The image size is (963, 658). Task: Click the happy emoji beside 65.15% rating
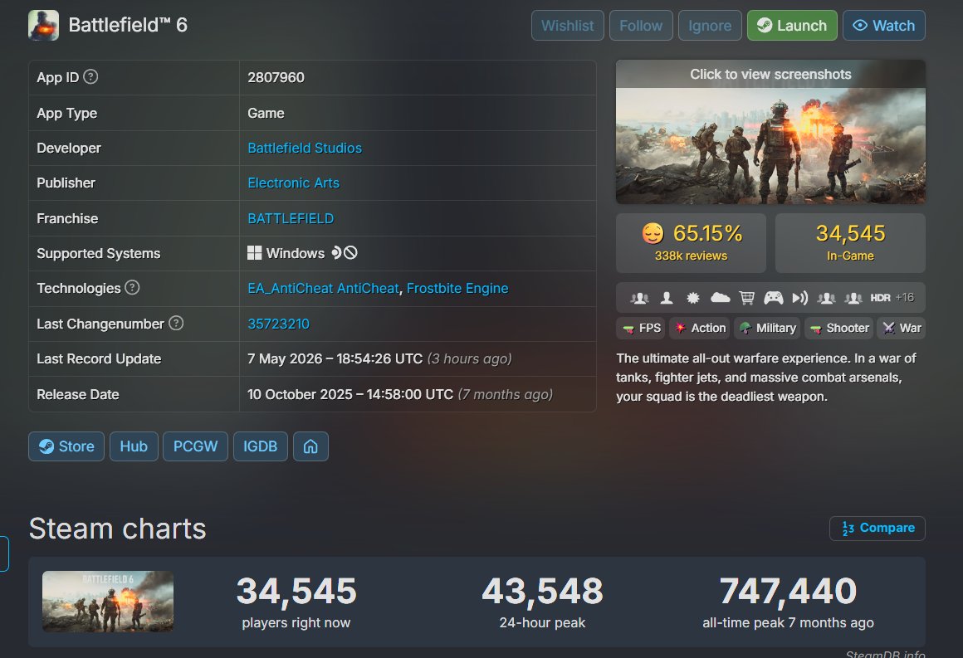pos(653,233)
